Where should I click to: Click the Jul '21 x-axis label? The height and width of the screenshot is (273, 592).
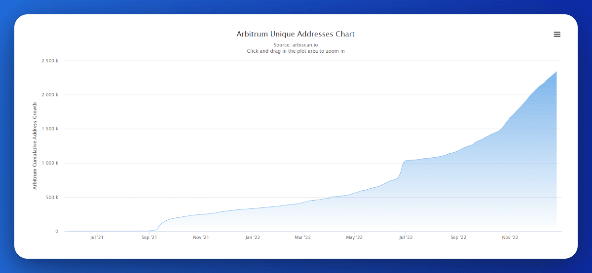(97, 238)
